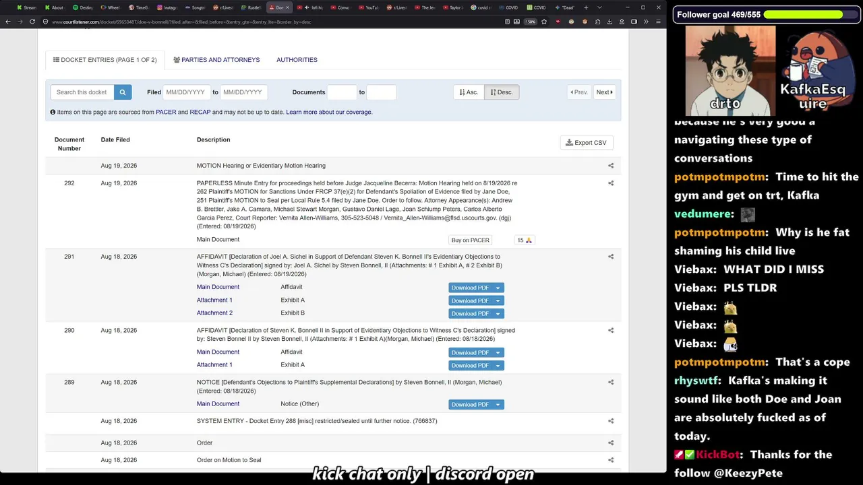The image size is (863, 485).
Task: Click the Filed end date field
Action: pyautogui.click(x=244, y=92)
